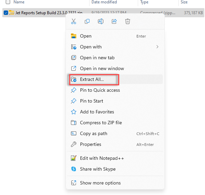205x195 pixels.
Task: Sort by the Size column header
Action: coord(184,2)
